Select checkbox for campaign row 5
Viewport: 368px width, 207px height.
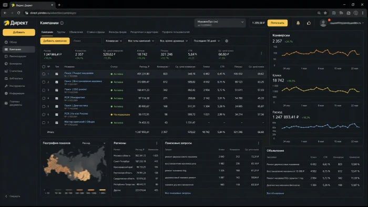[44, 107]
